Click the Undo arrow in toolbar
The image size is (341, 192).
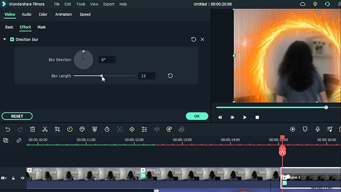(x=8, y=129)
